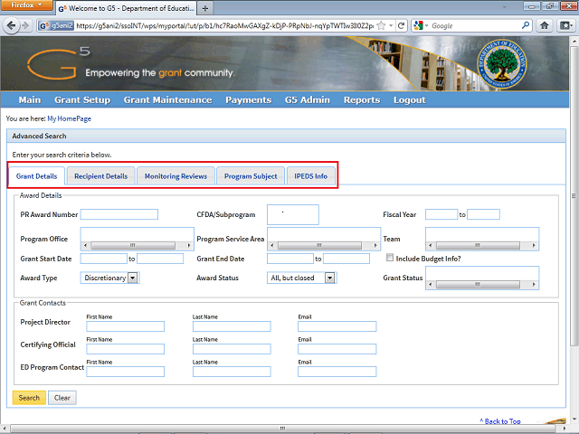Open the Firefox Home page icon
Image resolution: width=579 pixels, height=434 pixels.
[x=545, y=25]
